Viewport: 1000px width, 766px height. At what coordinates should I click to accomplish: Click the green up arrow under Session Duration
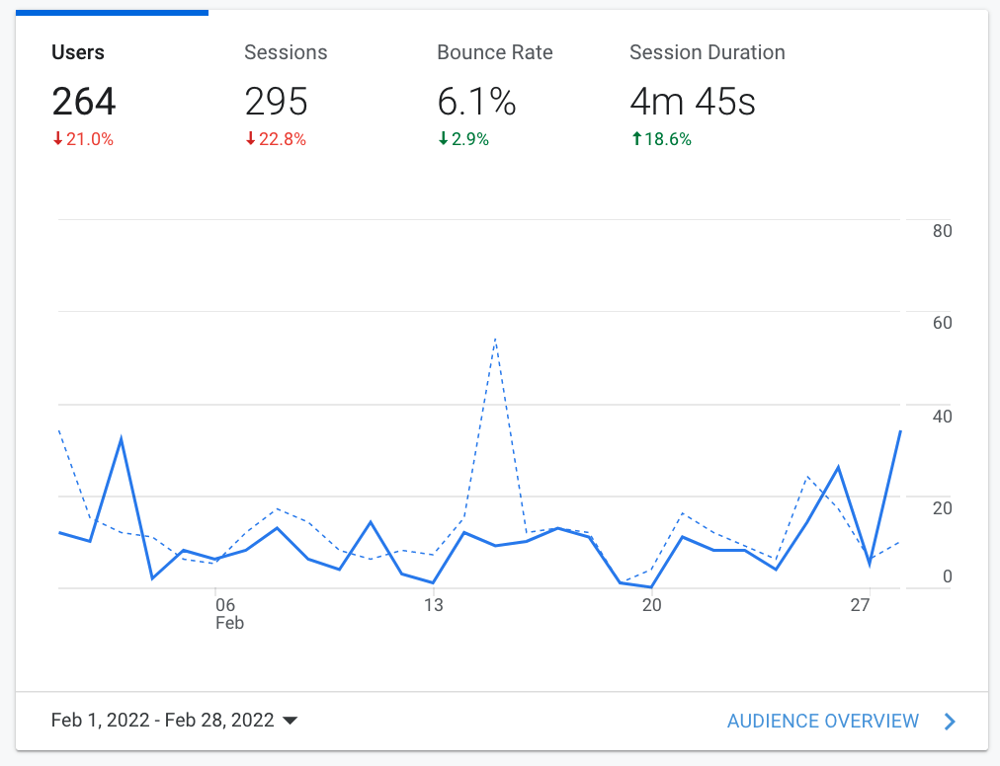636,140
